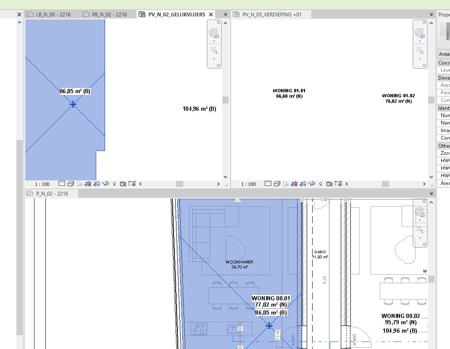Open tab list dropdown of P_N_02 - 2216 pane
The image size is (450, 349).
(x=432, y=193)
